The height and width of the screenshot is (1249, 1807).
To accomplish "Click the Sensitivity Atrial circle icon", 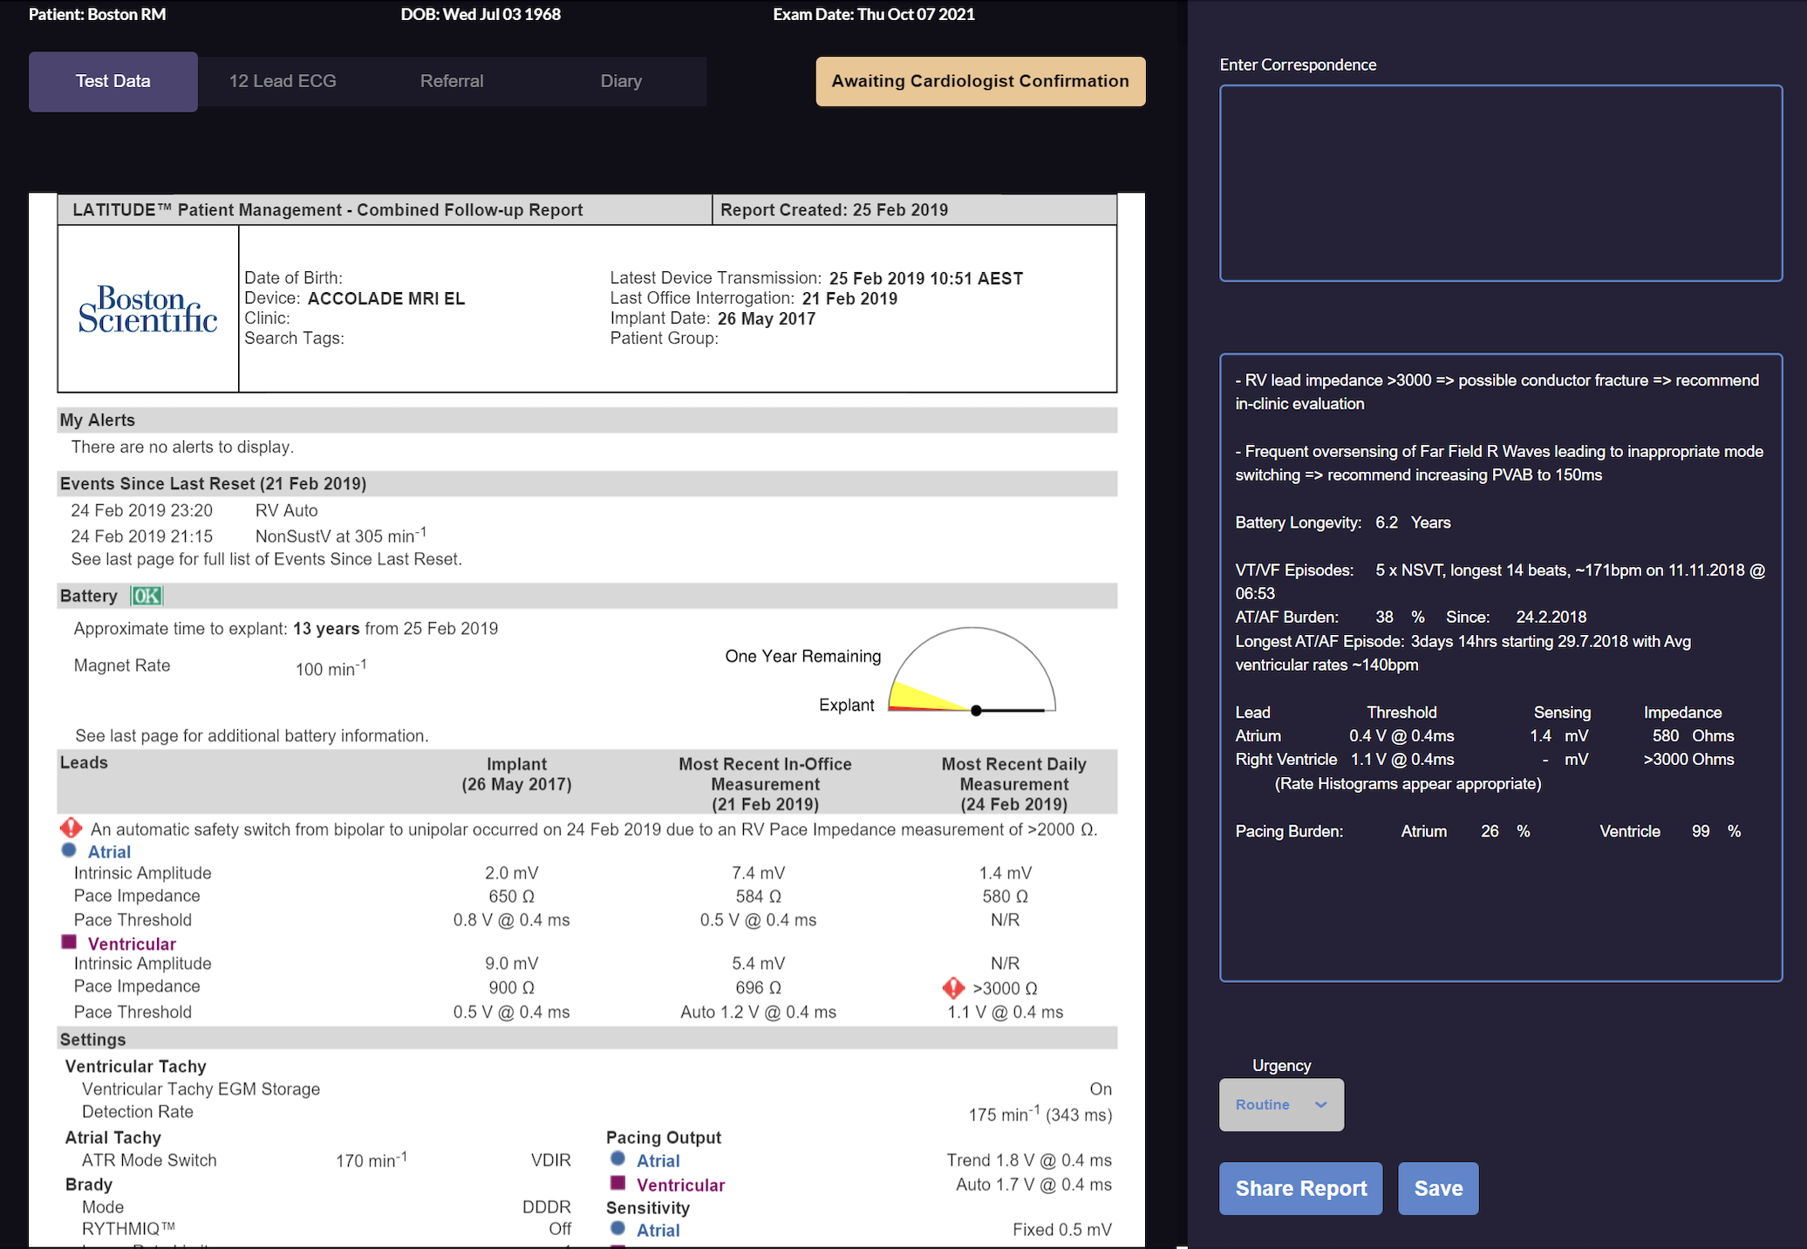I will click(617, 1228).
